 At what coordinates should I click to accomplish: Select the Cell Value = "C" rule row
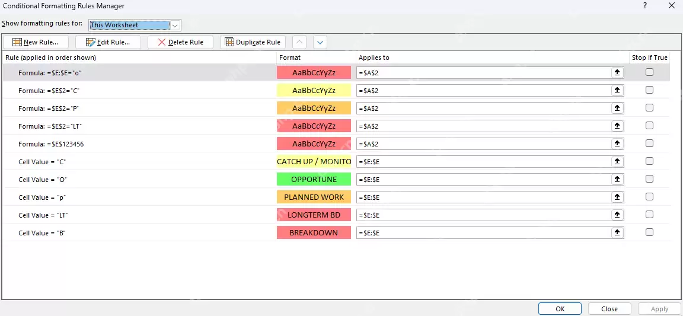point(336,162)
